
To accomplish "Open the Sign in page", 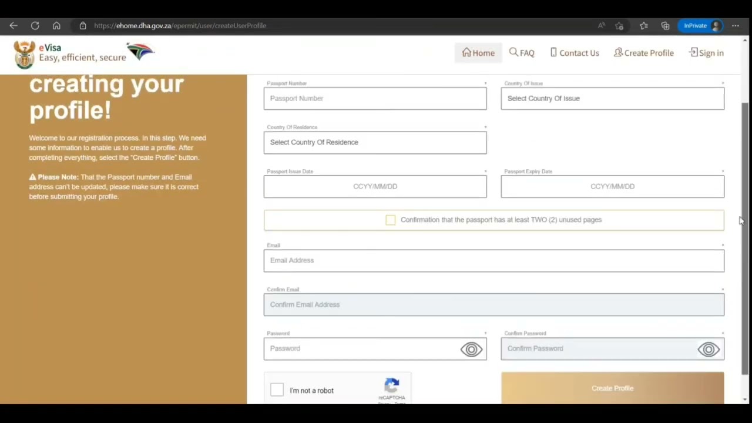I will click(x=706, y=53).
